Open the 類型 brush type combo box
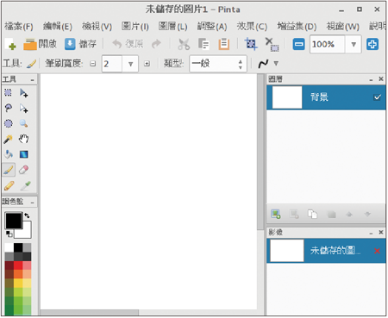 (x=218, y=64)
